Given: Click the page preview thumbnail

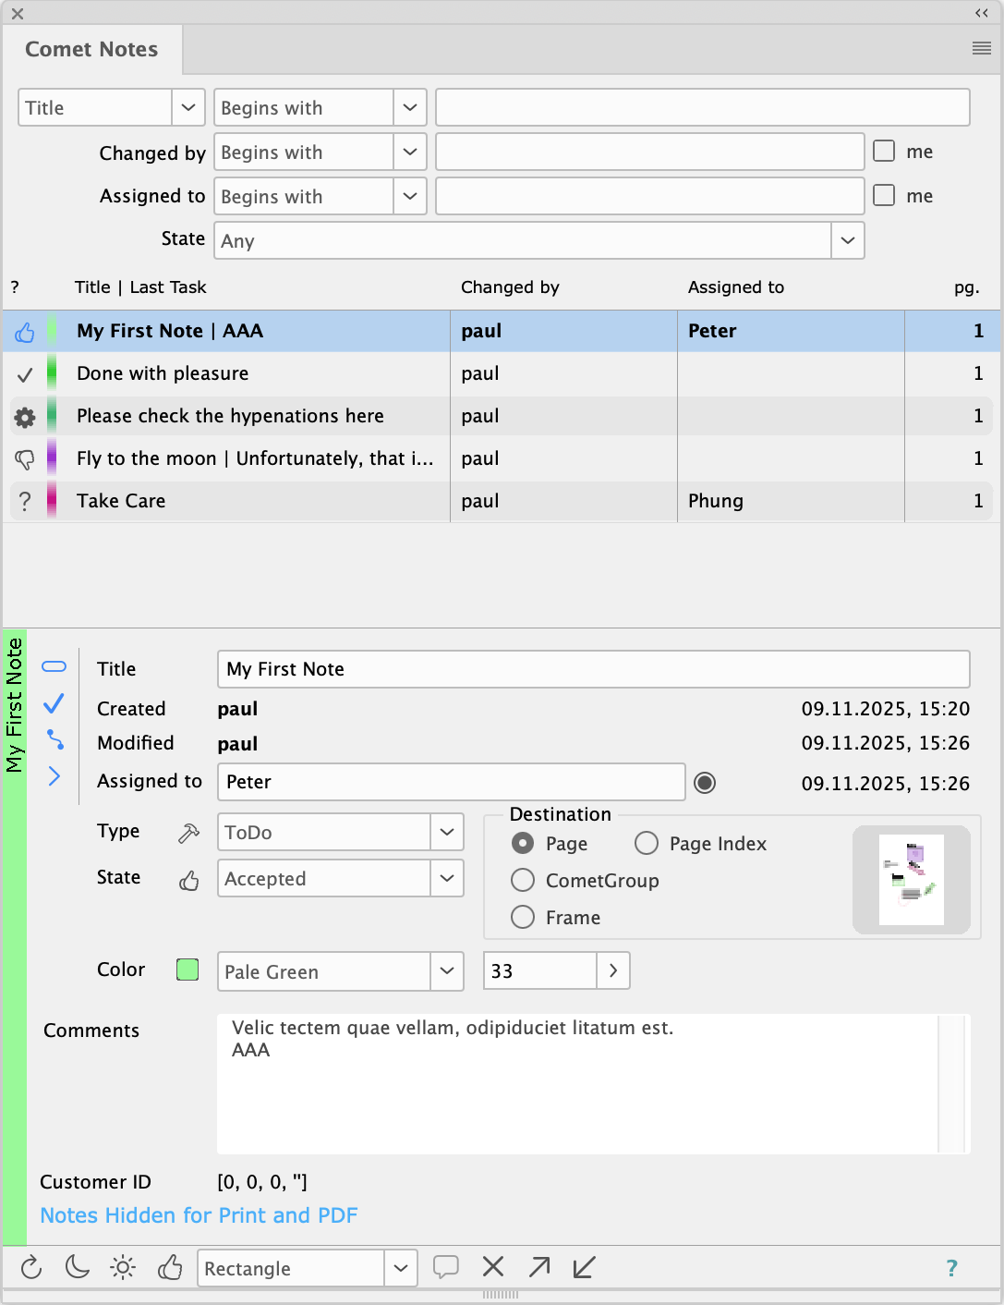Looking at the screenshot, I should pyautogui.click(x=911, y=879).
